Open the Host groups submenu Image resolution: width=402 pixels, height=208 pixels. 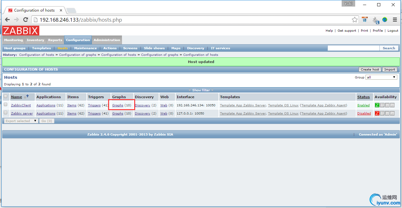click(15, 48)
